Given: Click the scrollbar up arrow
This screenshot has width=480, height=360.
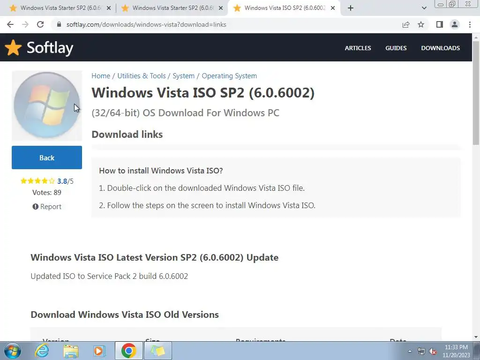Looking at the screenshot, I should click(476, 37).
